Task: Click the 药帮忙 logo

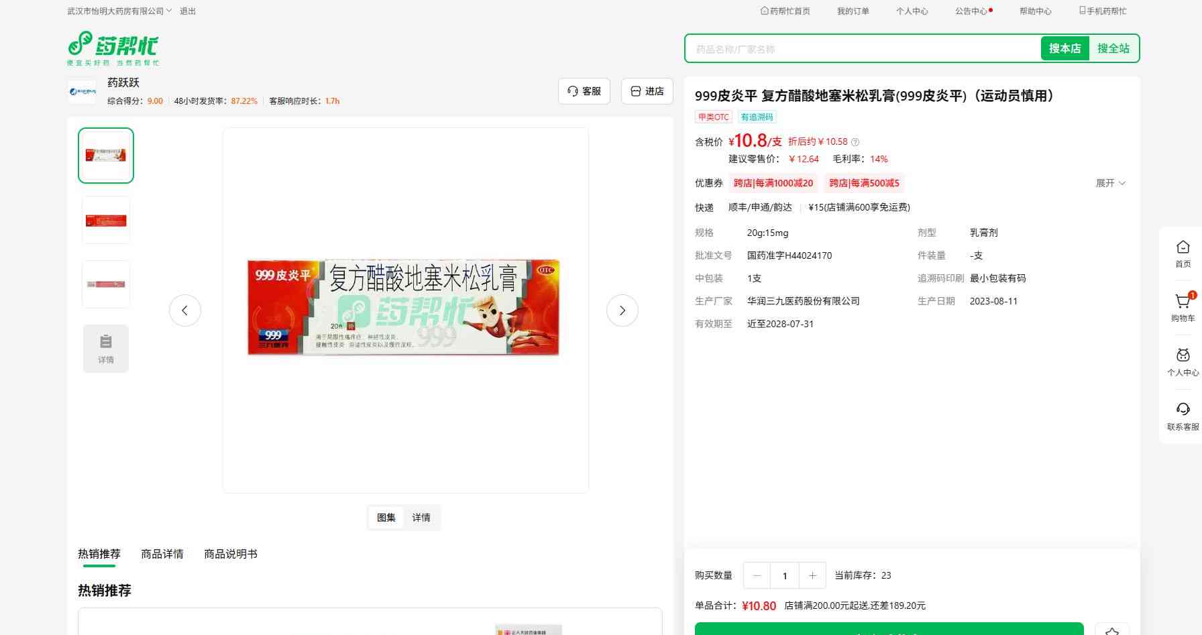Action: point(113,48)
